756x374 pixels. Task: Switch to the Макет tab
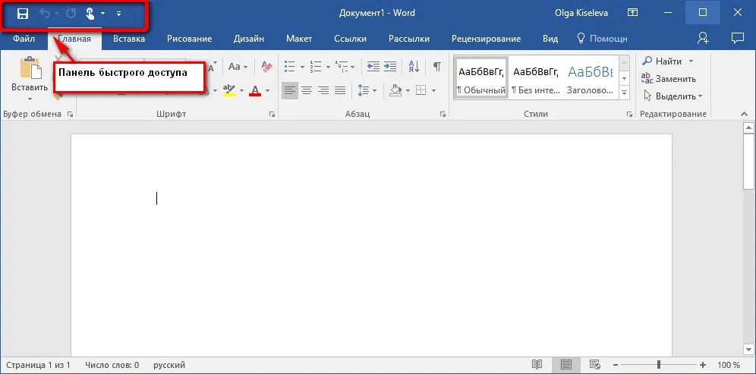click(x=299, y=39)
